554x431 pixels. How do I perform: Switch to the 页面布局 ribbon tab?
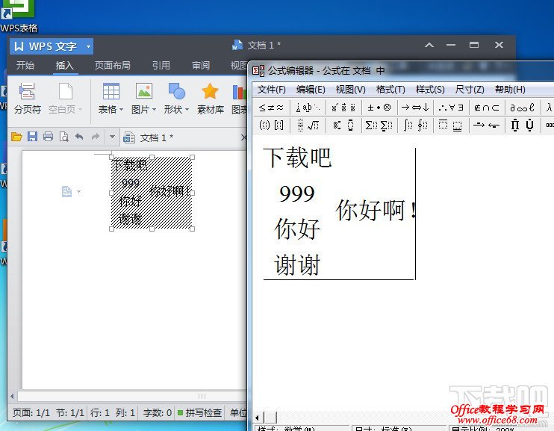[112, 66]
